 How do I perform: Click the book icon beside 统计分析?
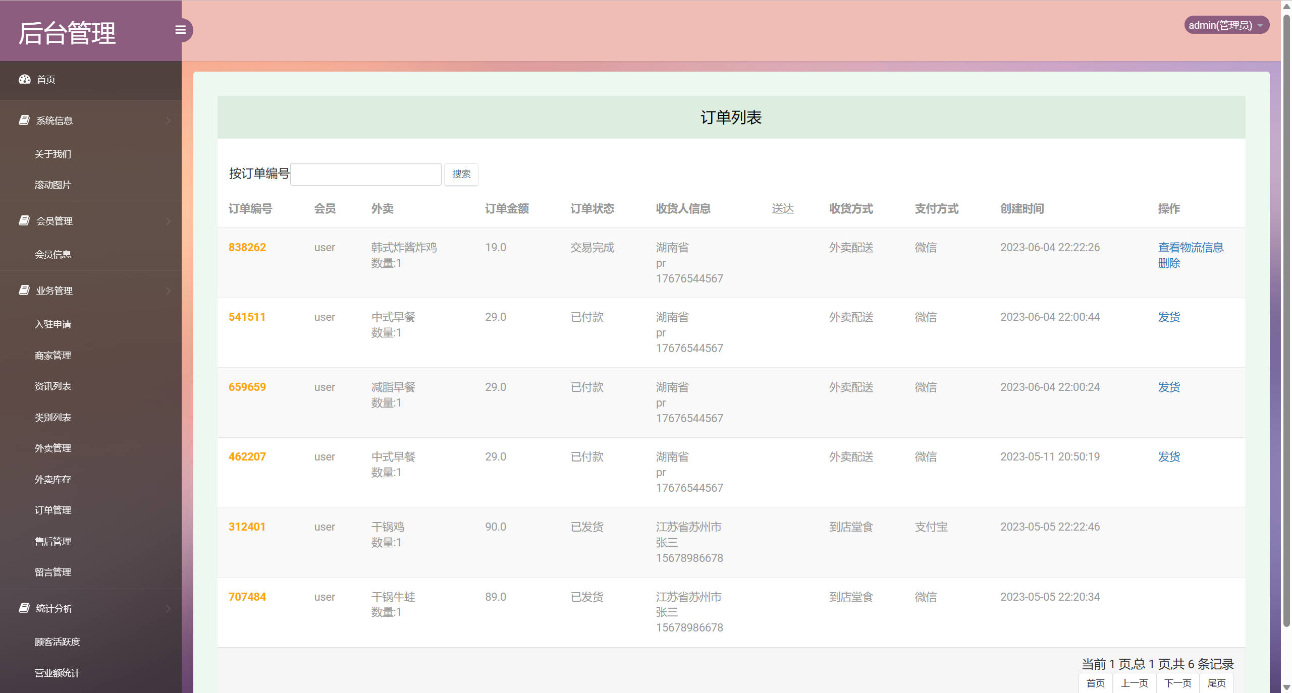coord(24,608)
